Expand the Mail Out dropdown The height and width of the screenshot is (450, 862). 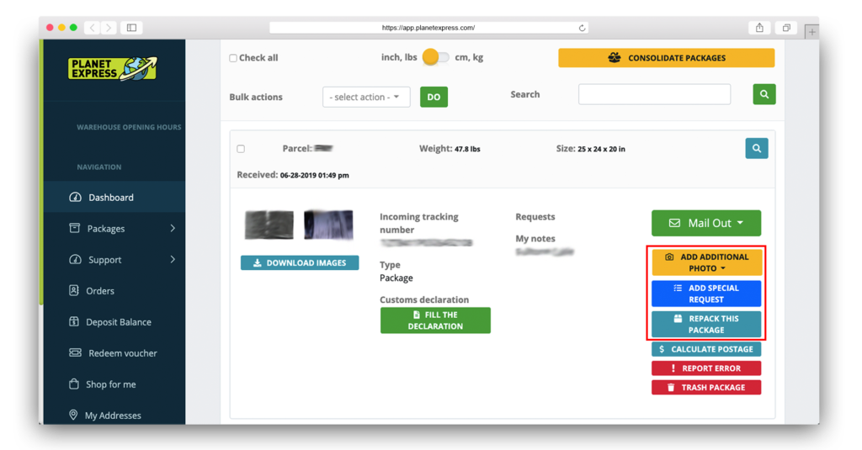(x=706, y=223)
